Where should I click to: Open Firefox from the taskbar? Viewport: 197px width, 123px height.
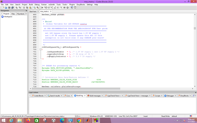28,120
